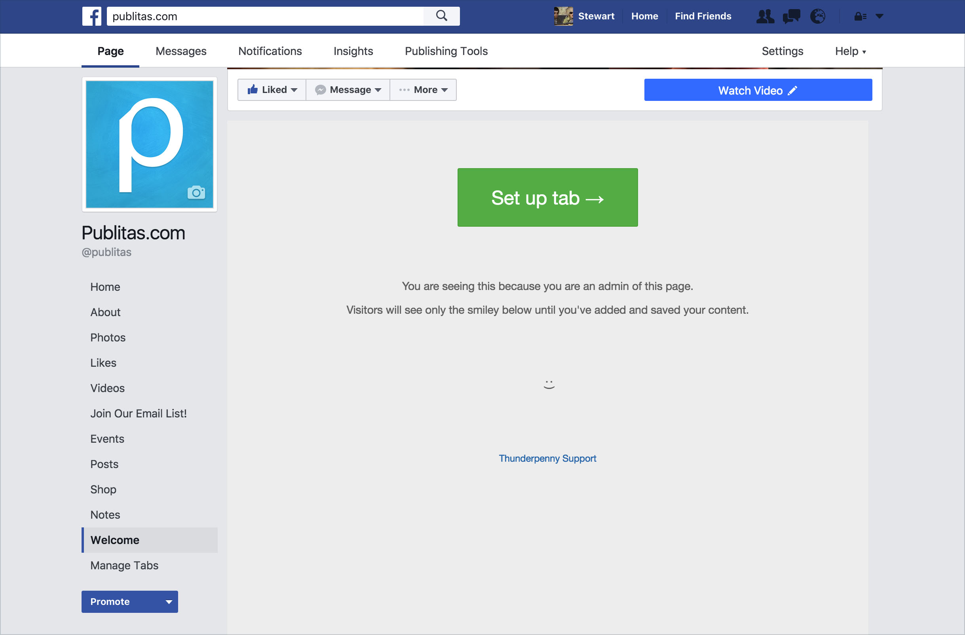Click the Facebook logo icon
Screen dimensions: 965x635
pos(92,16)
